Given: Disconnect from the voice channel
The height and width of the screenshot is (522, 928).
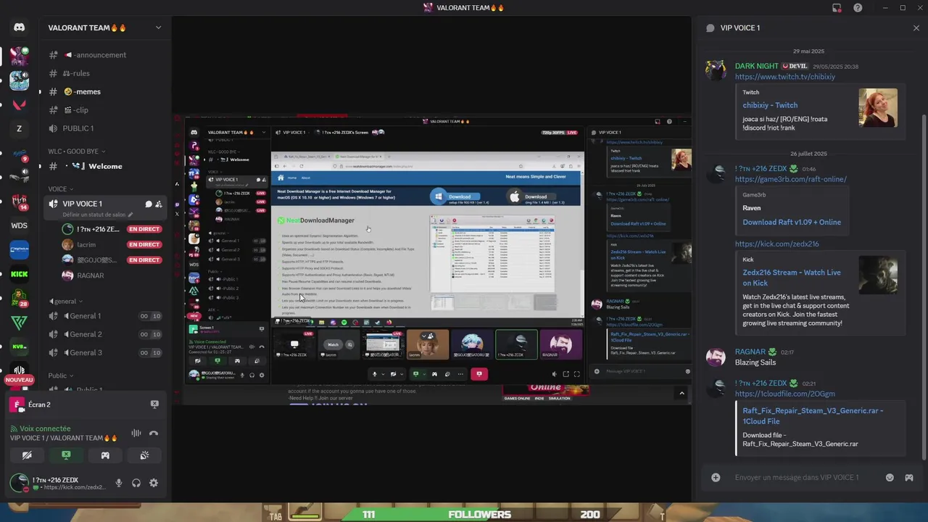Looking at the screenshot, I should pos(154,433).
